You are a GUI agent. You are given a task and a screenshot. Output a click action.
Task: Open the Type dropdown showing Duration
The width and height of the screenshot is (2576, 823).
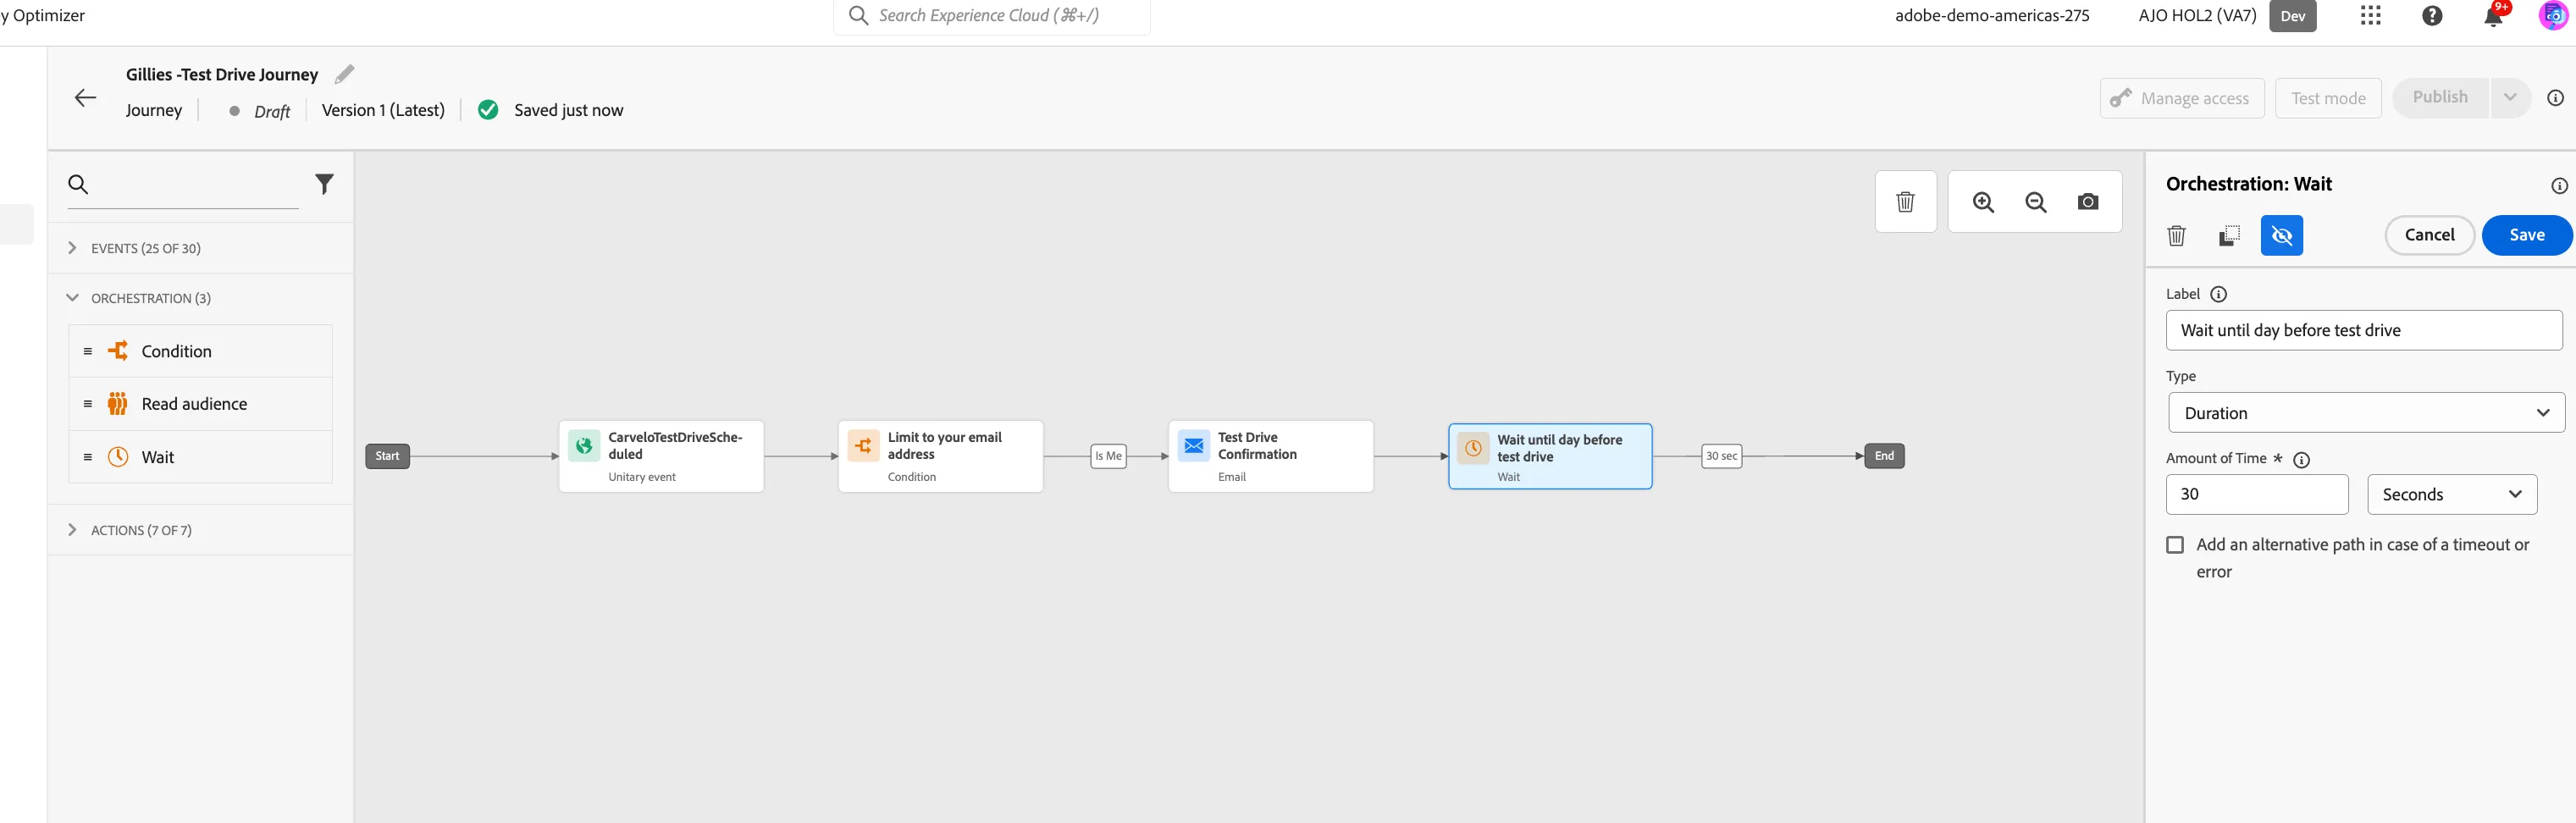tap(2365, 413)
